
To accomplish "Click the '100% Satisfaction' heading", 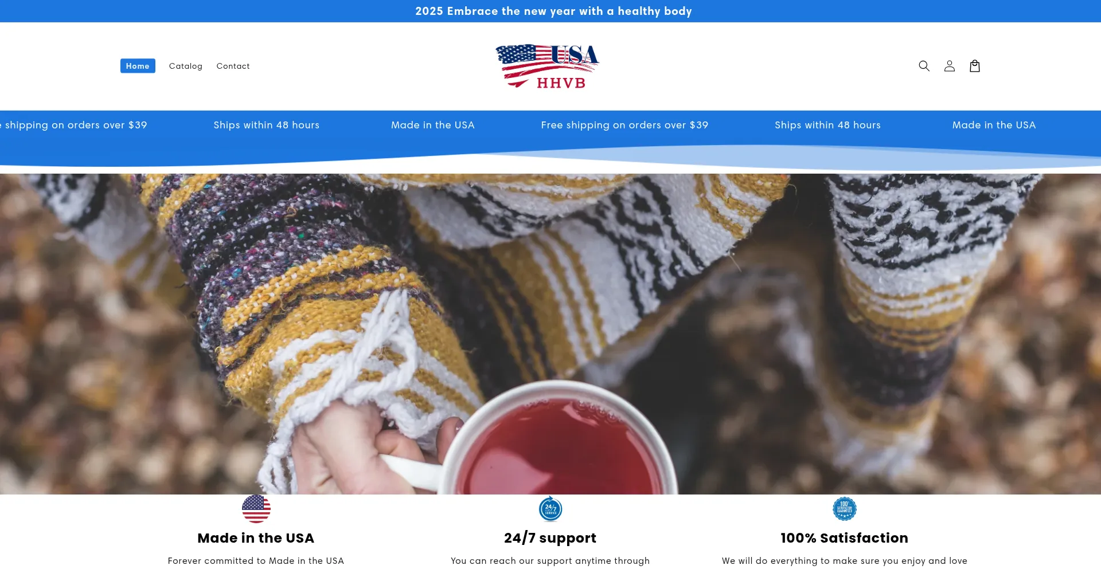I will click(845, 538).
